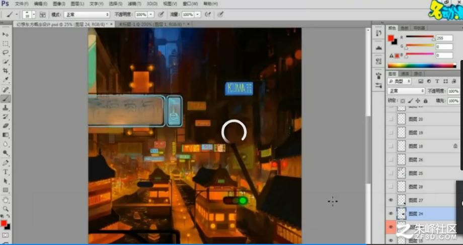The image size is (463, 245).
Task: Show layer 图层 26 visibility box
Action: (391, 159)
